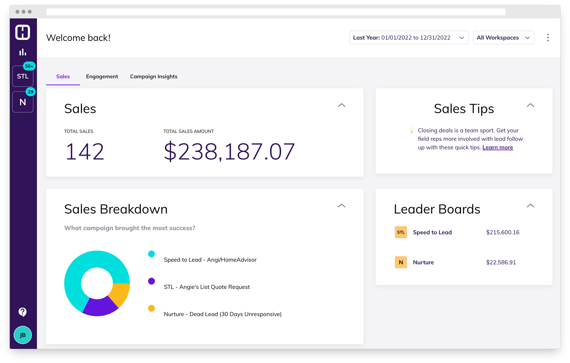Open the three-dot more options menu
570x363 pixels.
(548, 38)
